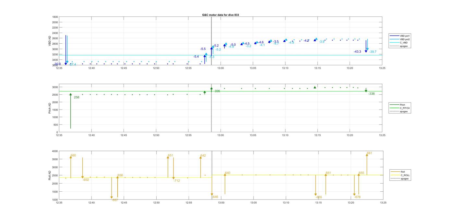
Task: Click the "642" roll move label
Action: pyautogui.click(x=203, y=155)
